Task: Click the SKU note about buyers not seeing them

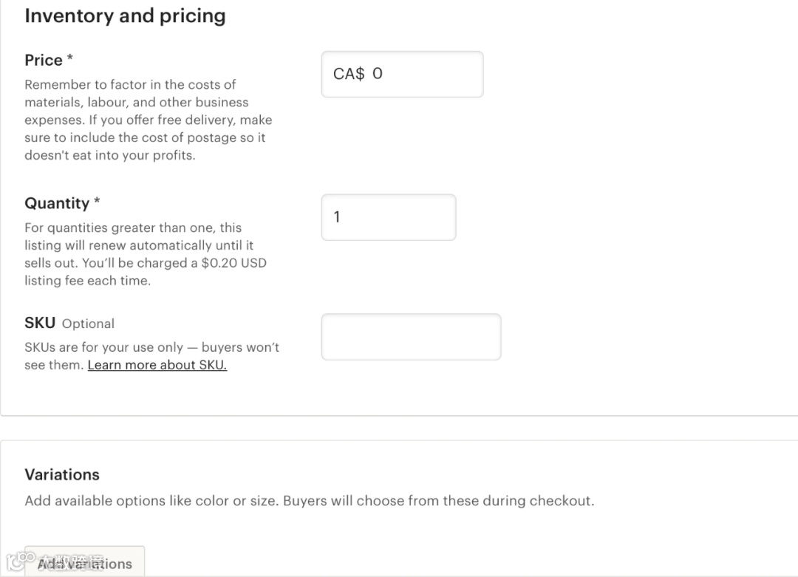Action: click(151, 347)
